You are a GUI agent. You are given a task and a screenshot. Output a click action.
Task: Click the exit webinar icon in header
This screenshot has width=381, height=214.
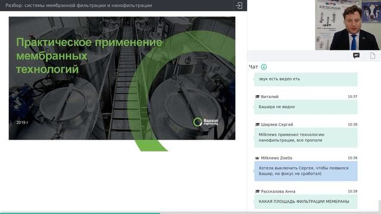pyautogui.click(x=239, y=5)
